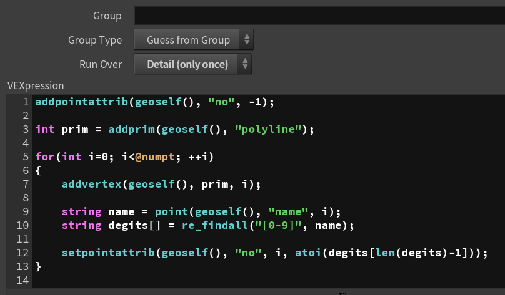The image size is (505, 295).
Task: Click line 1 with addpointattrib call
Action: point(154,102)
